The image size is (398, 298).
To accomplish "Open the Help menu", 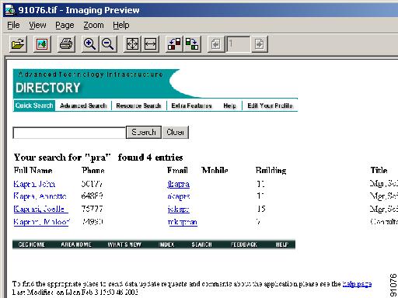I will point(121,25).
